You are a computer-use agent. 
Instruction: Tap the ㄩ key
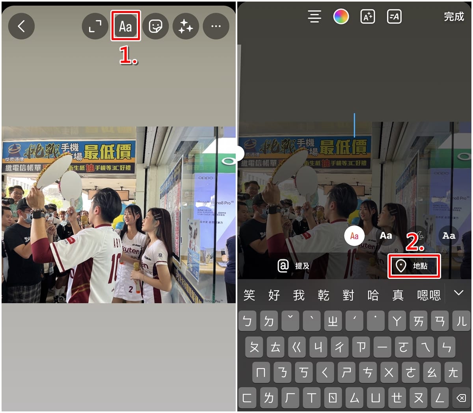point(376,398)
